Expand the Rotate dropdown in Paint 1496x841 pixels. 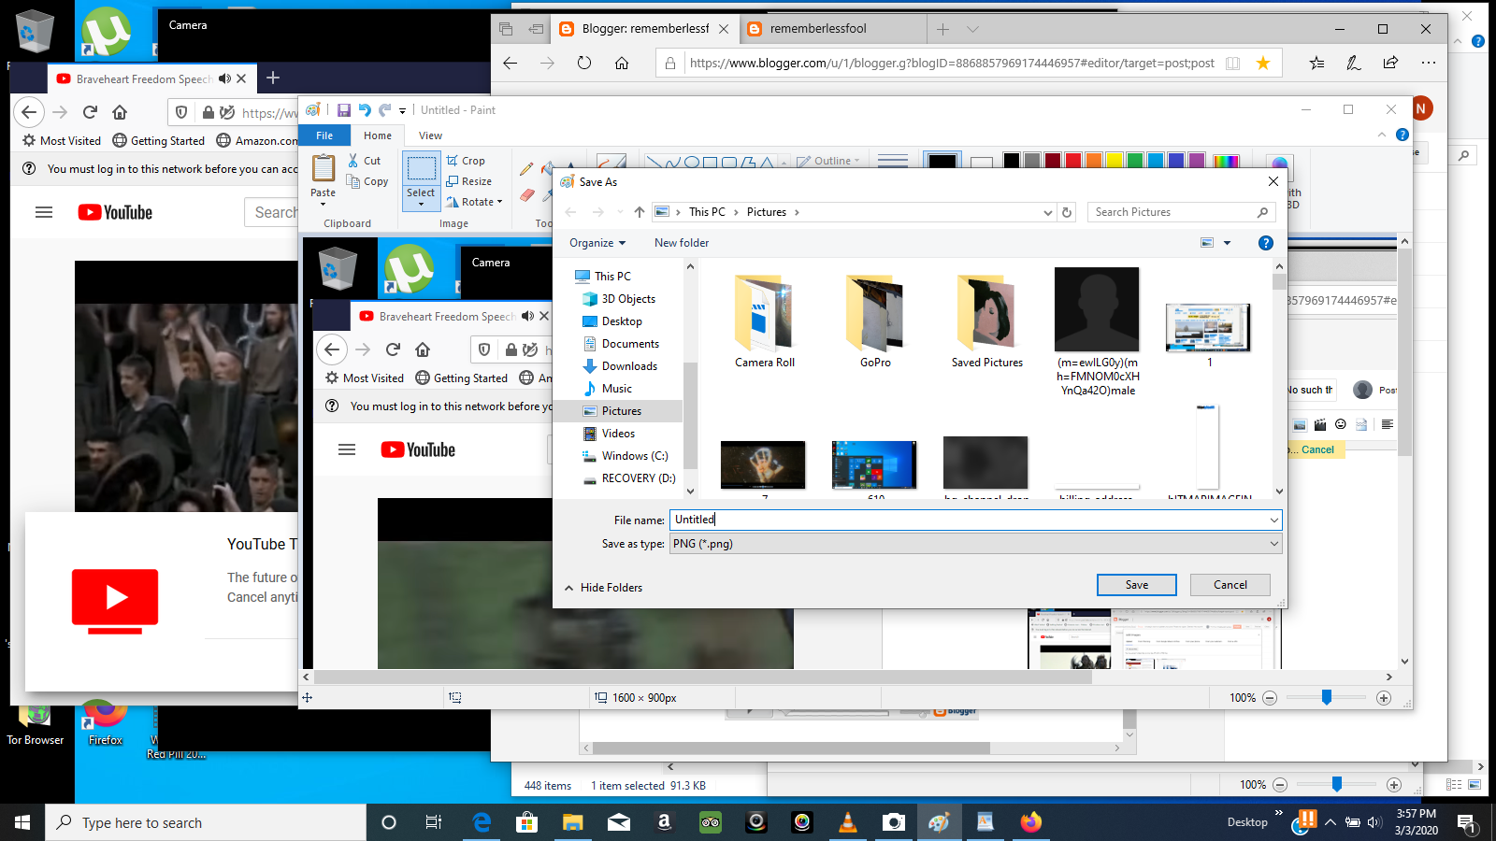(474, 202)
